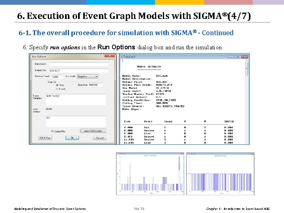This screenshot has height=213, width=284.
Task: Click inside the Trace Variables text box
Action: click(76, 99)
